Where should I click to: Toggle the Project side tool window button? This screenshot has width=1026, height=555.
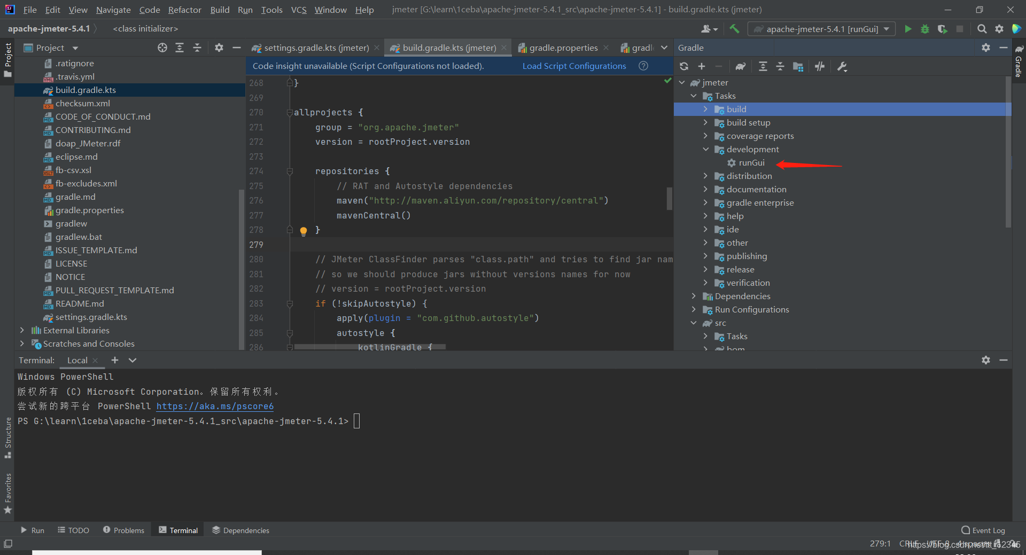pos(7,60)
